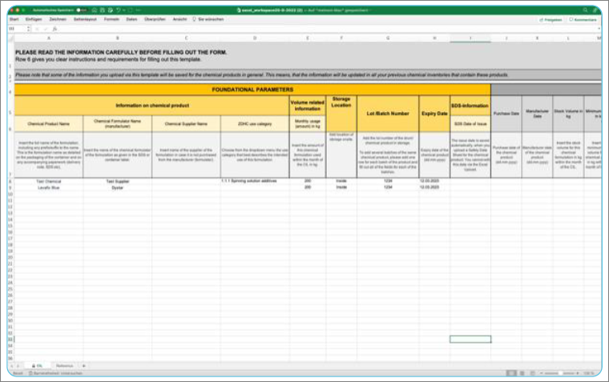The image size is (609, 382).
Task: Open the Ansicht ribbon tab
Action: (x=179, y=19)
